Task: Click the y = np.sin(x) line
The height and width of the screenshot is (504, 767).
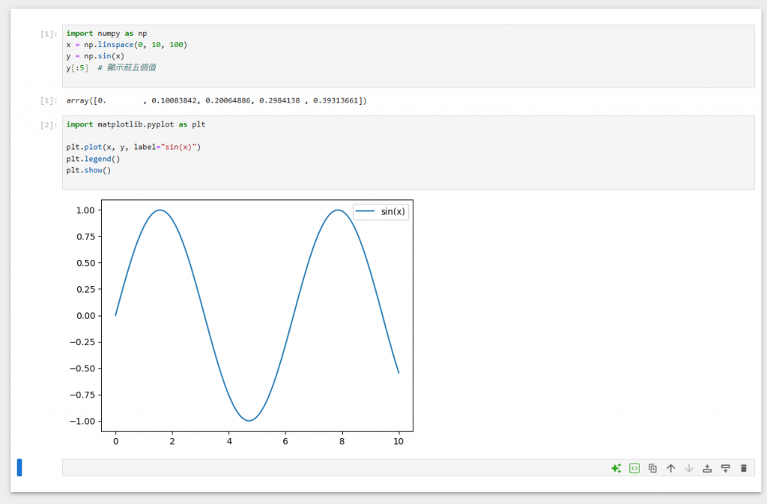Action: 95,56
